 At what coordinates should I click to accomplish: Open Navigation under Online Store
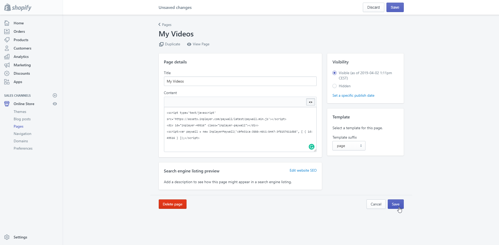pyautogui.click(x=22, y=134)
